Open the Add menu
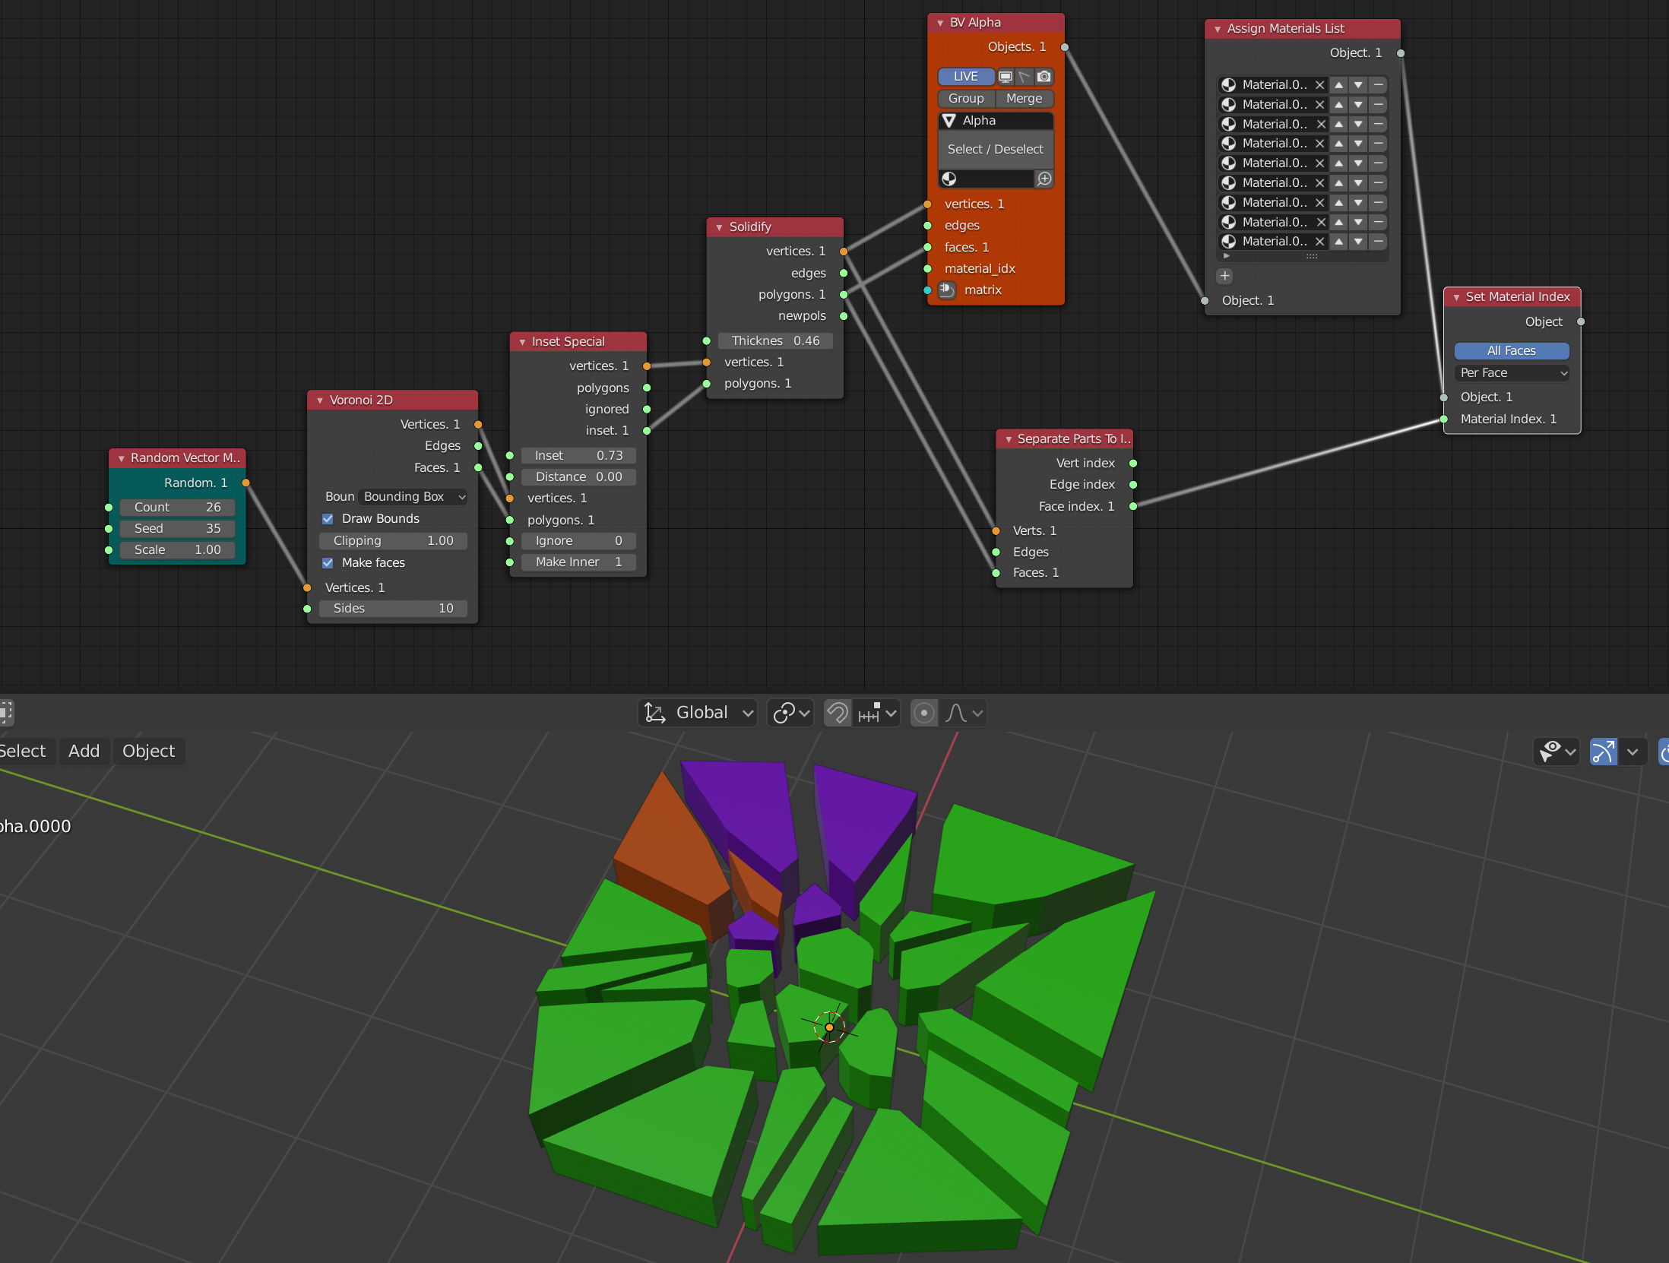Viewport: 1669px width, 1263px height. tap(84, 752)
